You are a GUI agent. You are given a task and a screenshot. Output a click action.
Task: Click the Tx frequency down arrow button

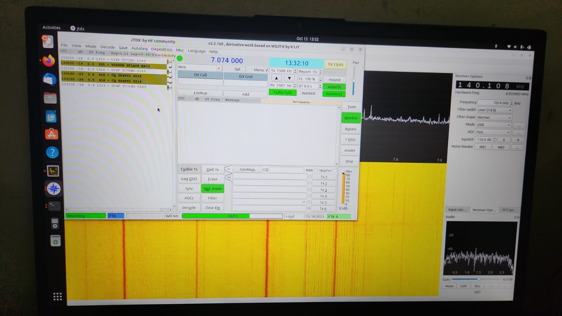click(289, 78)
